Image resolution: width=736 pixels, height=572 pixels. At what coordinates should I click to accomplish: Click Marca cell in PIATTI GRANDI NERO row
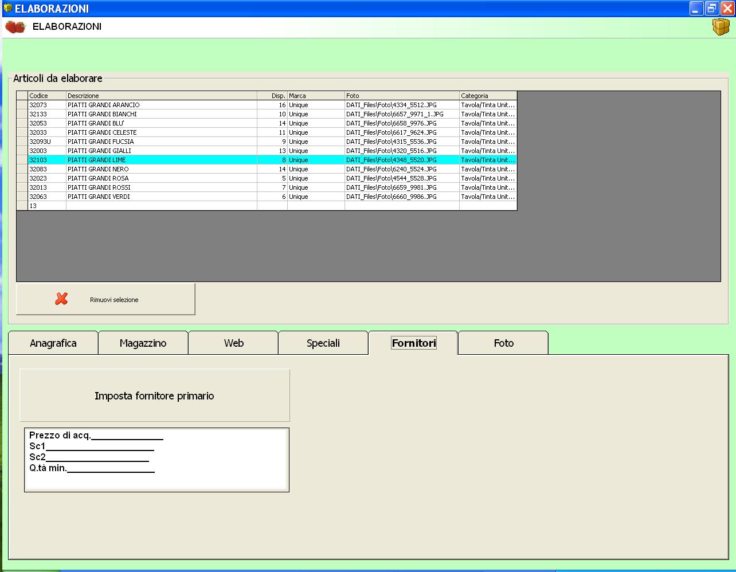[x=316, y=169]
